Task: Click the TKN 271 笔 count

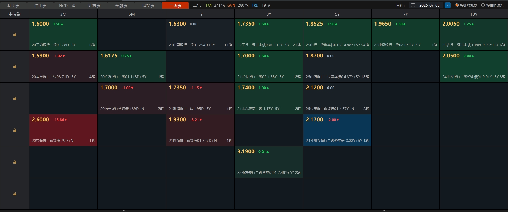Action: (215, 5)
